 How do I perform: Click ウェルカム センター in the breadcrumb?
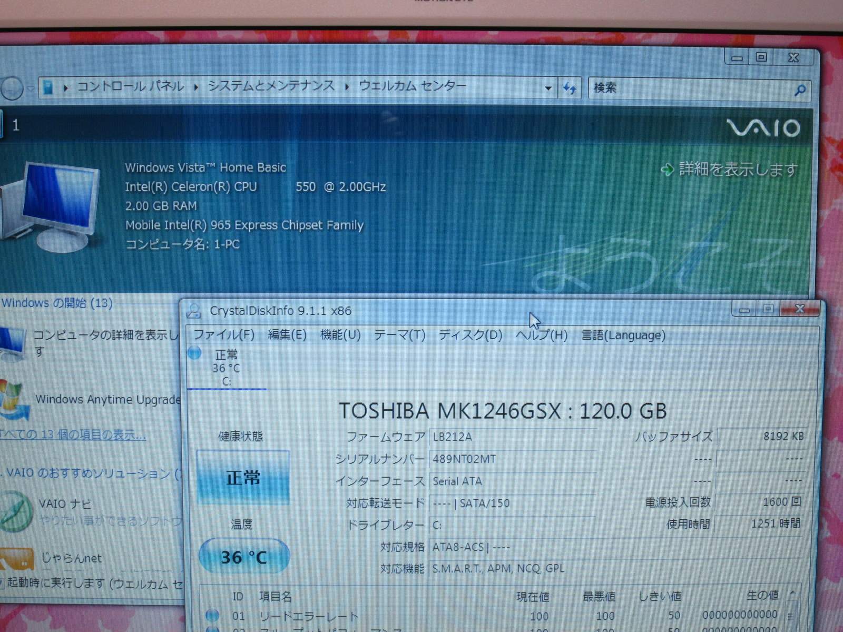(x=413, y=85)
